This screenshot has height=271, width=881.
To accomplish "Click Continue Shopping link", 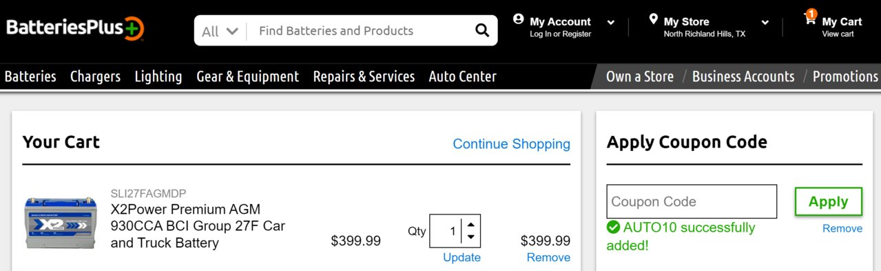I will tap(511, 144).
